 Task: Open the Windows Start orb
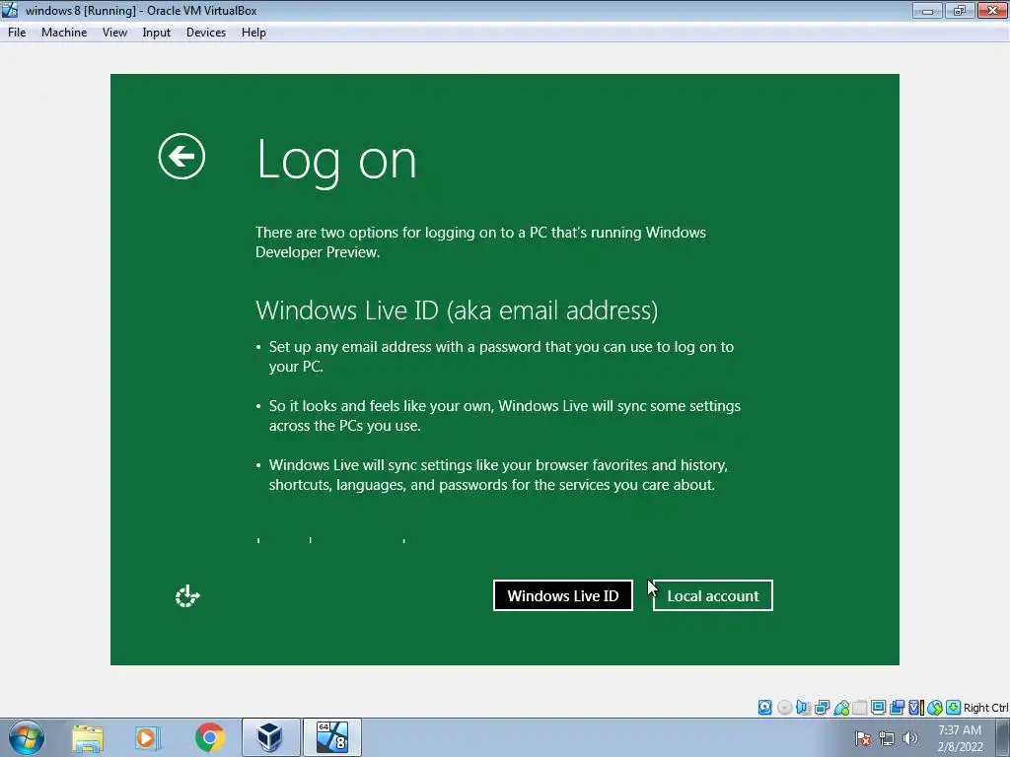[x=27, y=737]
